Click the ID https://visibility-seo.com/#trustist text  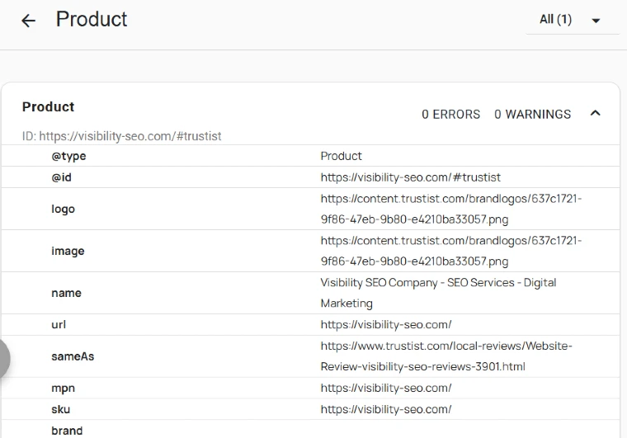coord(121,136)
